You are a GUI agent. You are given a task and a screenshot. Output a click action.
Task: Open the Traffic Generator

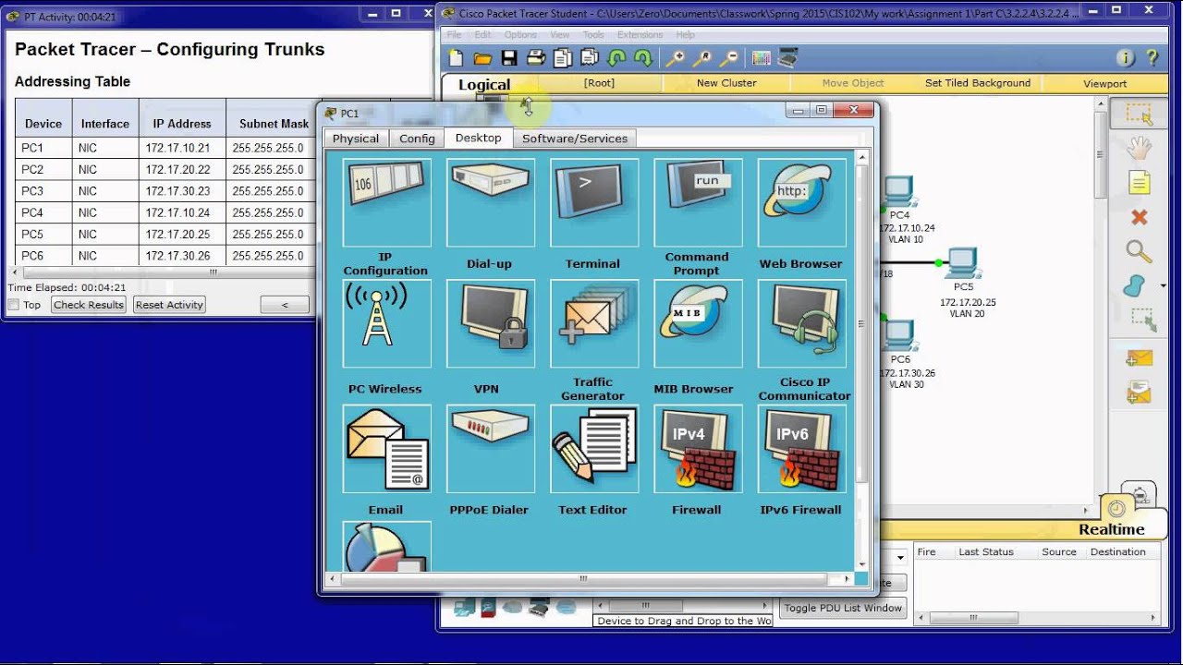[x=593, y=324]
